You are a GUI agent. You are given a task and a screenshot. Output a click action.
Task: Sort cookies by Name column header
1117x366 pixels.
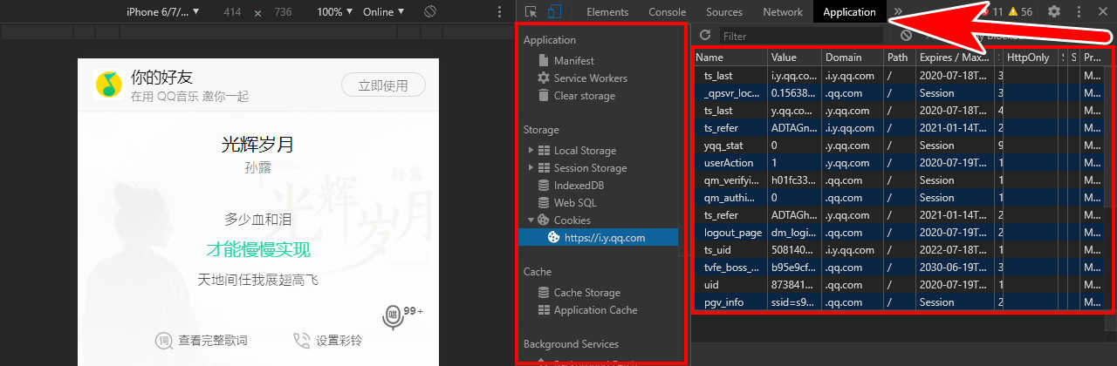(730, 57)
